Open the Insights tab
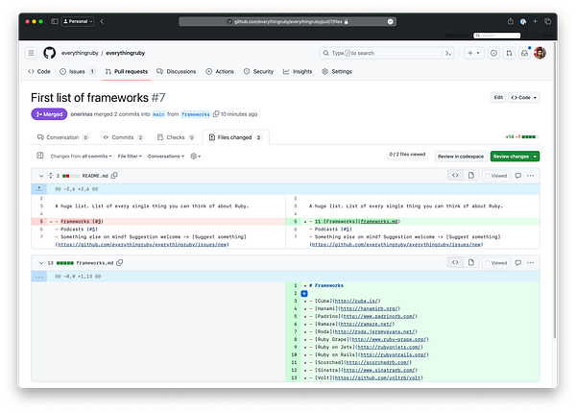 click(x=298, y=71)
